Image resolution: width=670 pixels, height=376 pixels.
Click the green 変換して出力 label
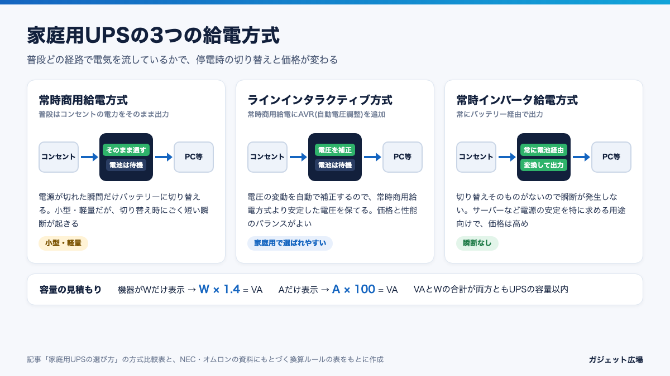544,165
